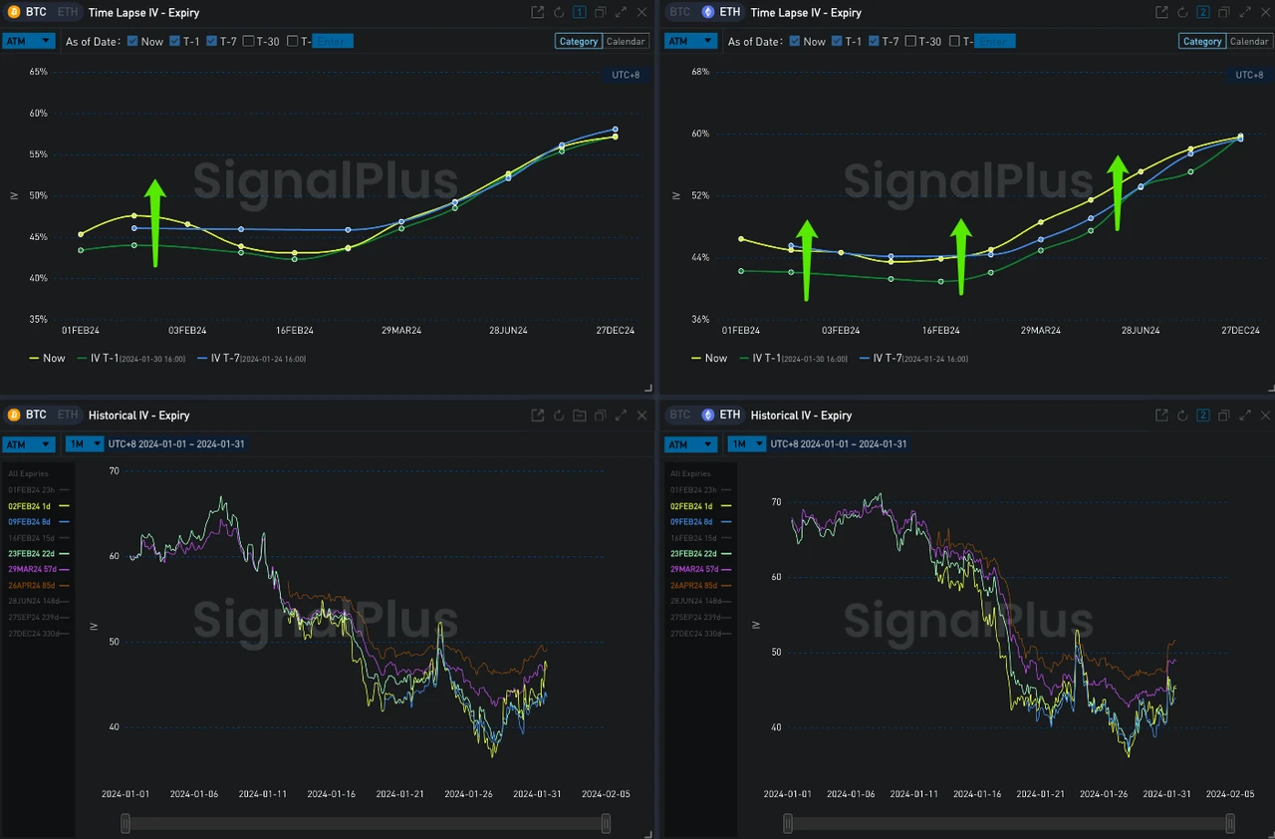This screenshot has width=1275, height=839.
Task: Click the share icon on ETH Historical IV
Action: 1161,416
